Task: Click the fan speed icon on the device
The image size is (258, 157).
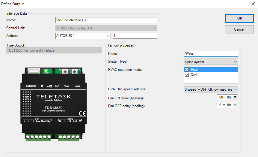Action: click(x=49, y=86)
